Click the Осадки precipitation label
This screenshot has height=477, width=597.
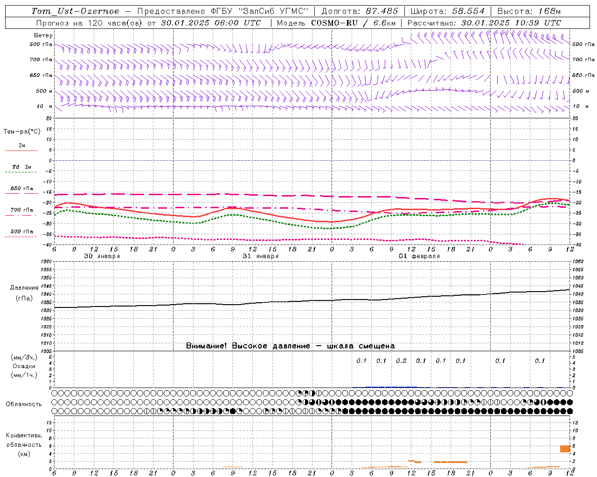[24, 366]
